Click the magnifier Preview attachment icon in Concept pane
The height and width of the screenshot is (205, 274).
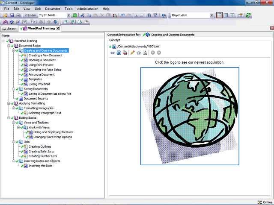[145, 53]
